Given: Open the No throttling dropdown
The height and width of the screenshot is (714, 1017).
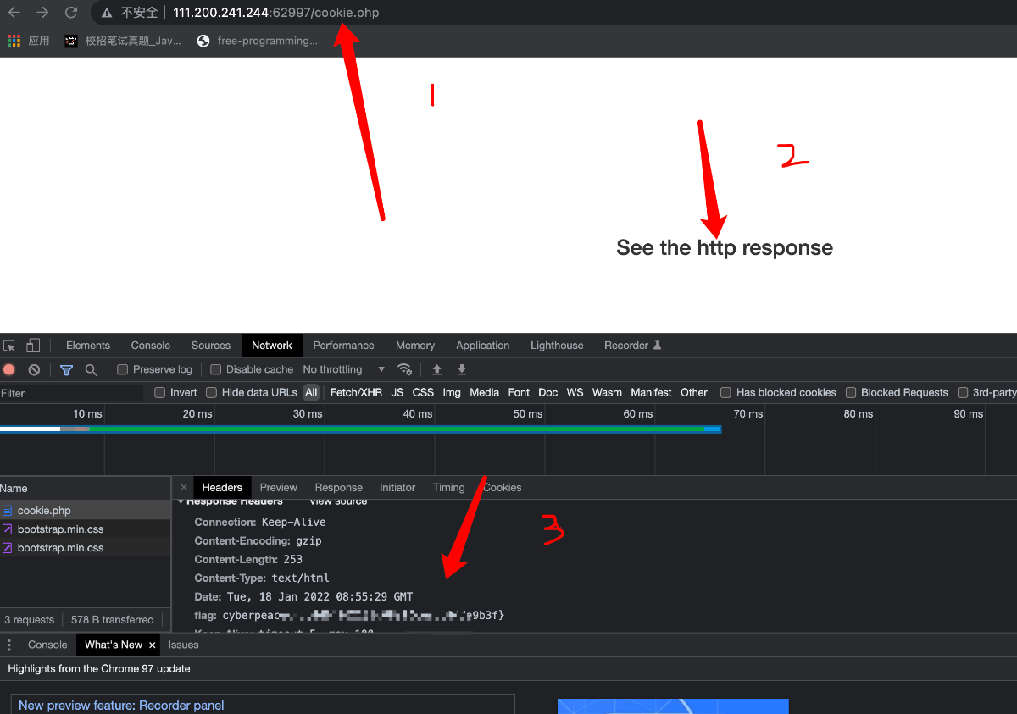Looking at the screenshot, I should tap(344, 369).
